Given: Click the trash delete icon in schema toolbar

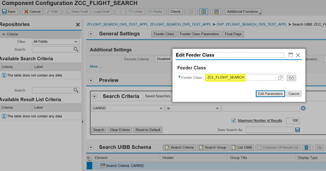Looking at the screenshot, I should point(307,147).
